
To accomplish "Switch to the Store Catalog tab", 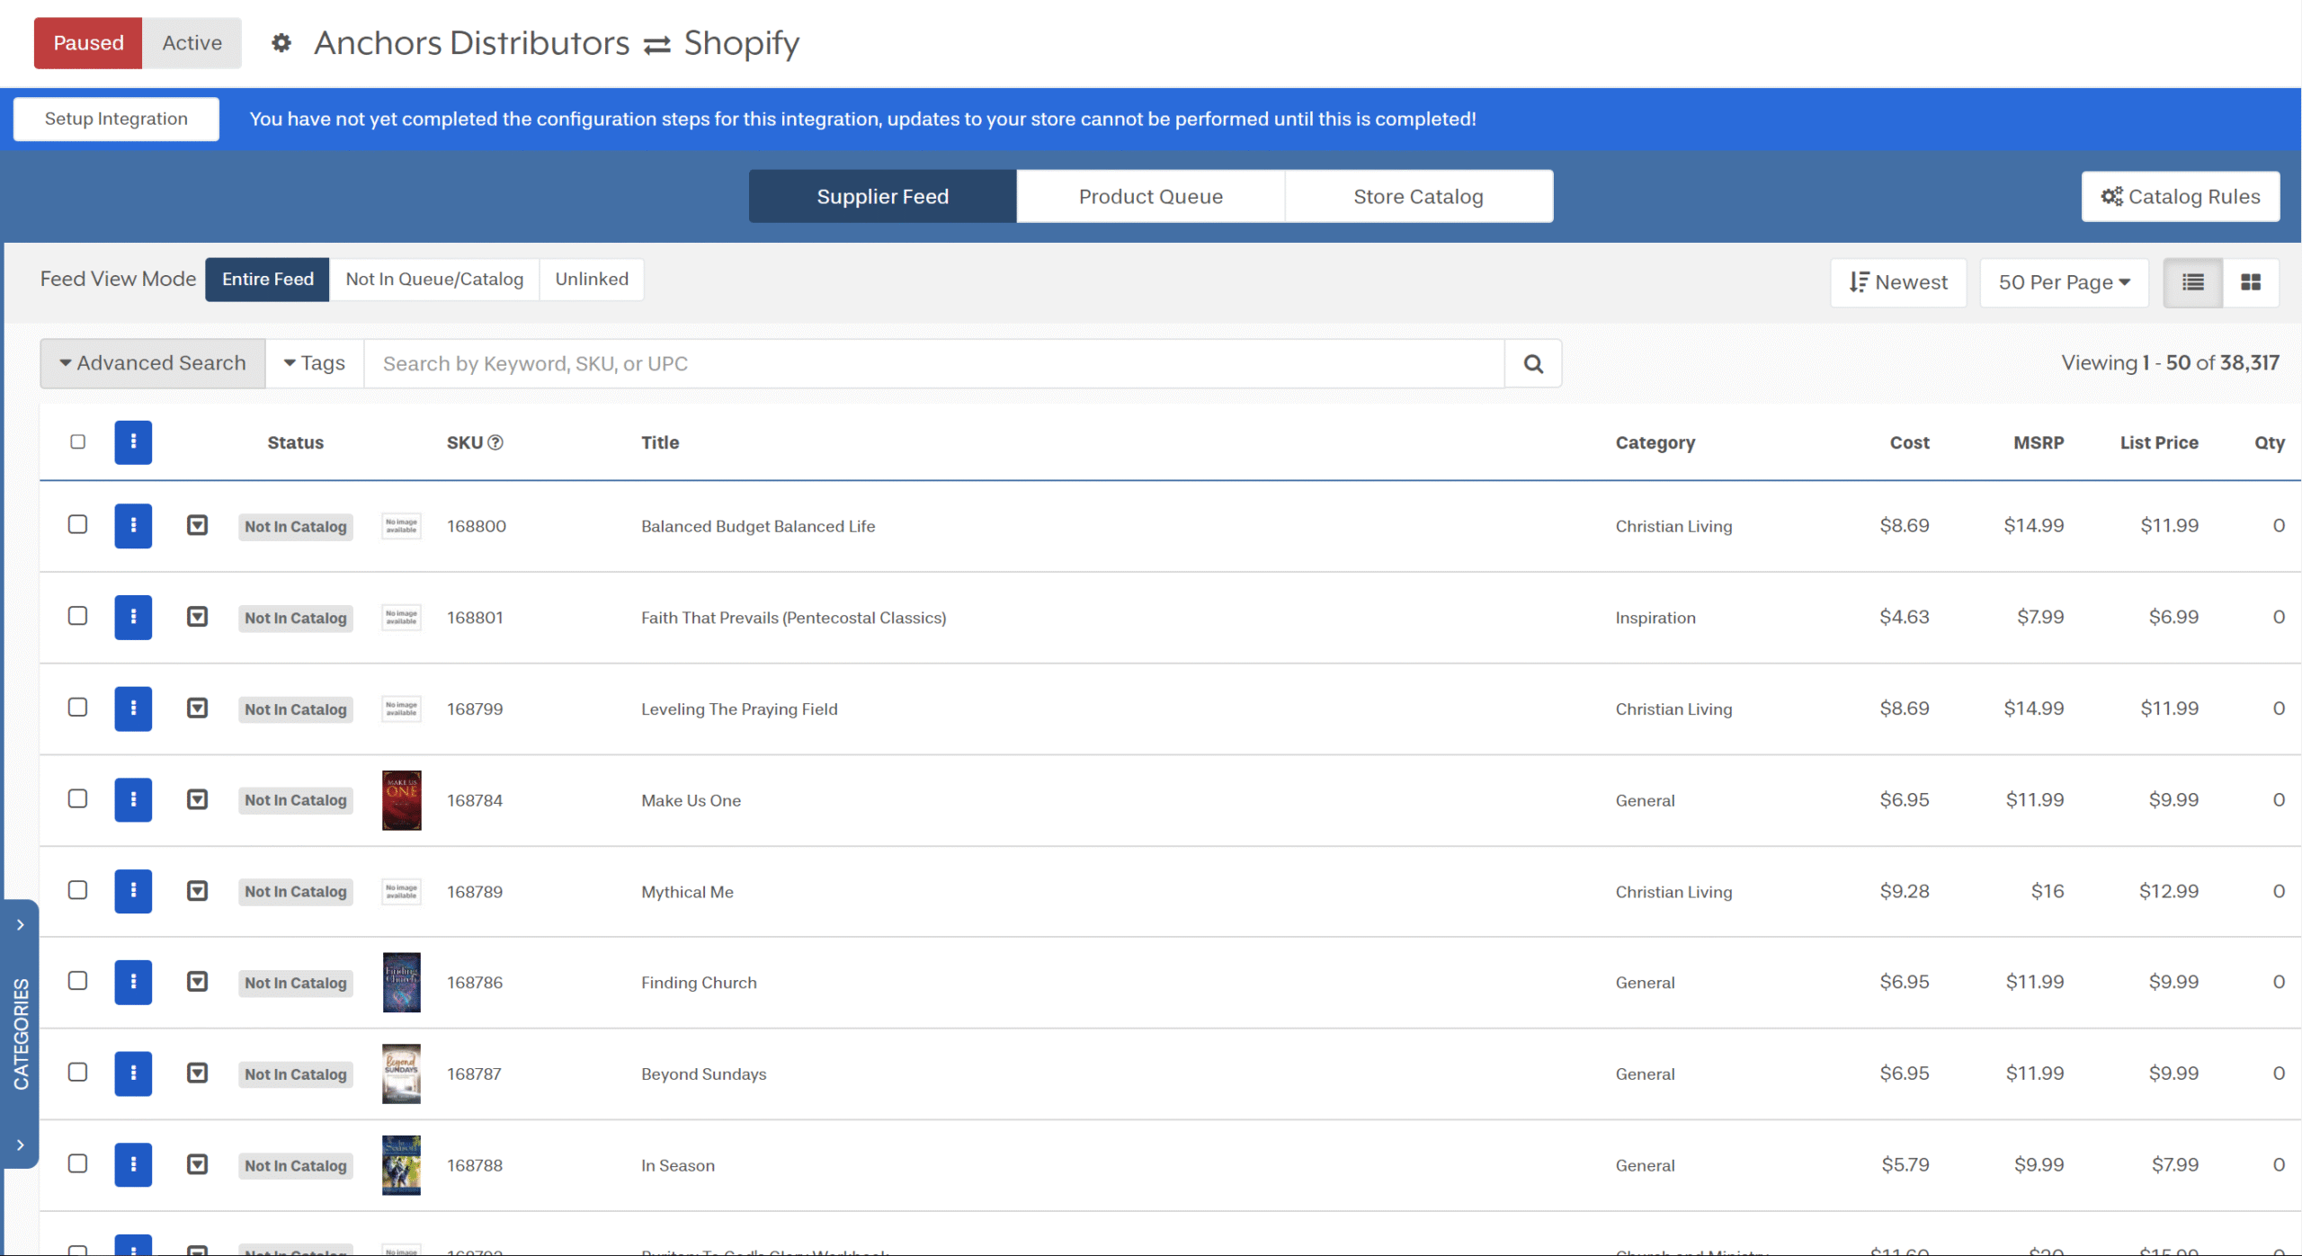I will point(1418,196).
